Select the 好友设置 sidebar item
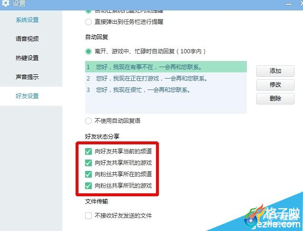Viewport: 303px width, 231px height. (x=27, y=96)
